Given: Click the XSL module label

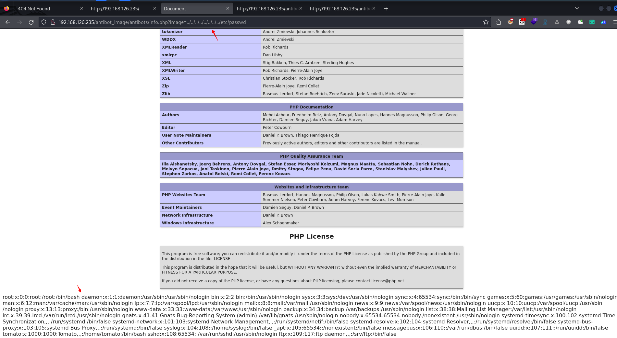Looking at the screenshot, I should point(166,78).
